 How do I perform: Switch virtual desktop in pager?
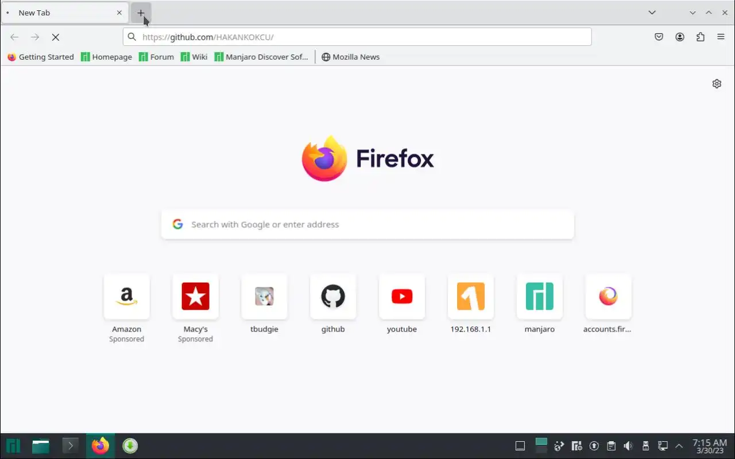(x=541, y=446)
